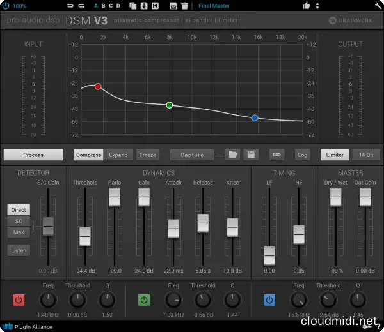Click the green node on the curve
Screen dimensions: 384x332
click(x=169, y=105)
